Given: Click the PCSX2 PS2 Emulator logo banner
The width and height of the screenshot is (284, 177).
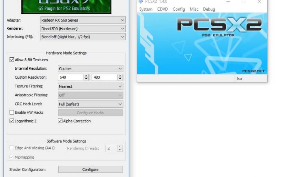Looking at the screenshot, I should (x=219, y=27).
